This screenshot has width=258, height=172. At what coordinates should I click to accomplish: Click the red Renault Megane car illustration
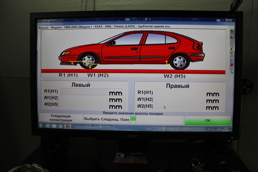(132, 50)
